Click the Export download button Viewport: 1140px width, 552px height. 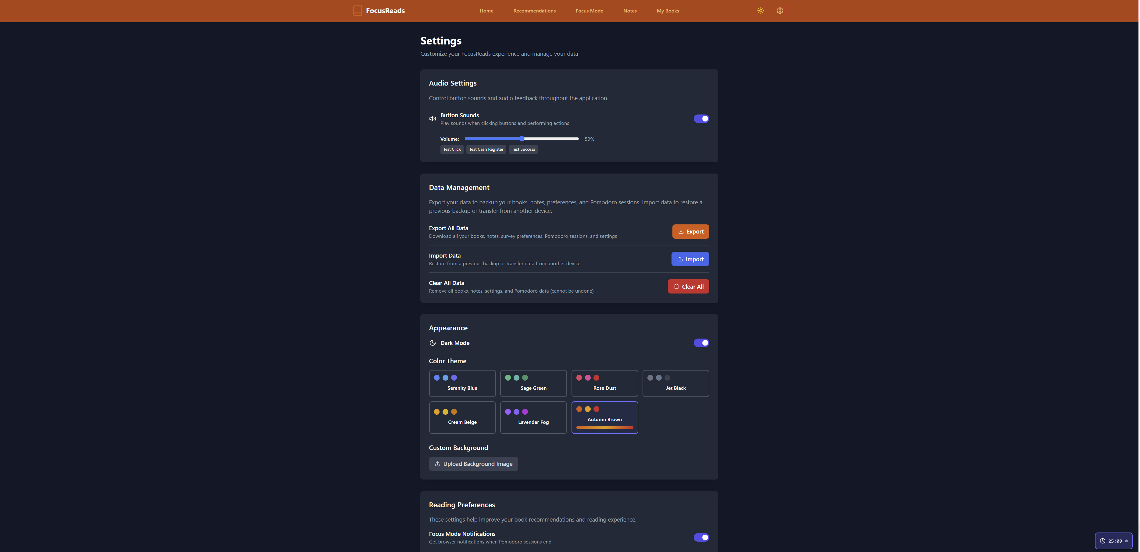point(690,232)
